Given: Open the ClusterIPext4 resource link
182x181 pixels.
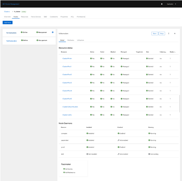Looking at the screenshot, I should (67, 91).
